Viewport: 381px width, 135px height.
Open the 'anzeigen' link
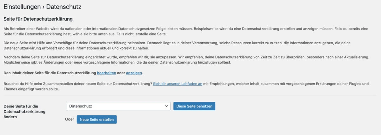coord(134,73)
